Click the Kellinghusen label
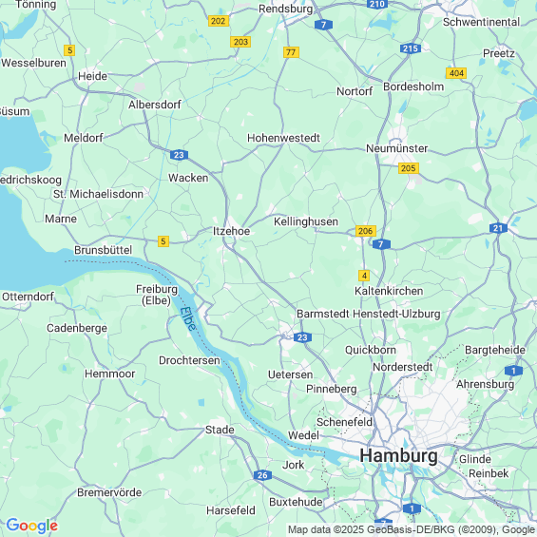Viewport: 537px width, 537px height. coord(306,221)
